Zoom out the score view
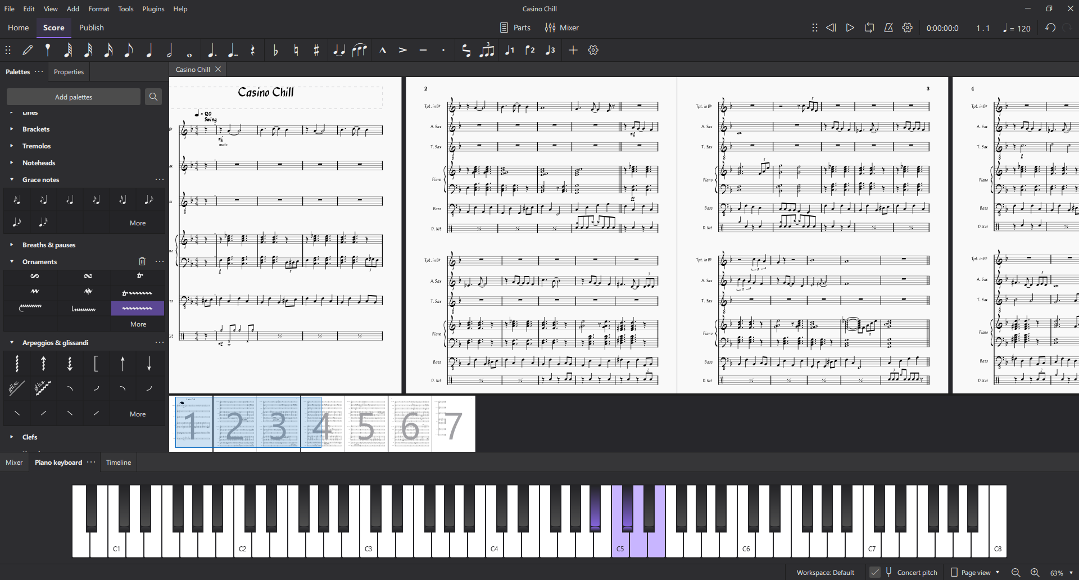This screenshot has height=580, width=1079. [x=1015, y=572]
